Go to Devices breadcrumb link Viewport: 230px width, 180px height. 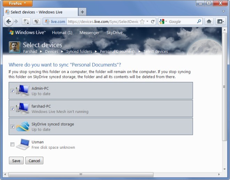(52, 51)
